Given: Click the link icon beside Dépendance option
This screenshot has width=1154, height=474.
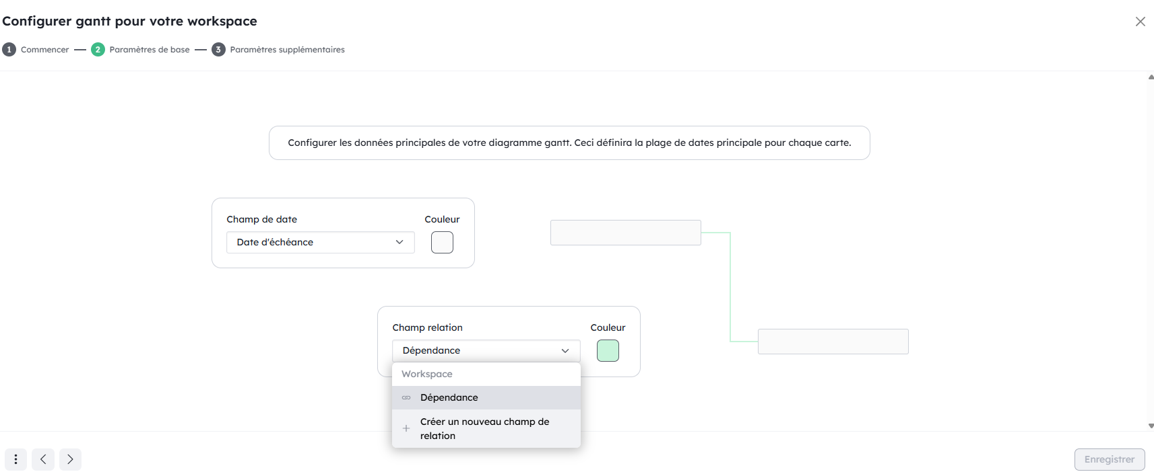Looking at the screenshot, I should coord(406,397).
